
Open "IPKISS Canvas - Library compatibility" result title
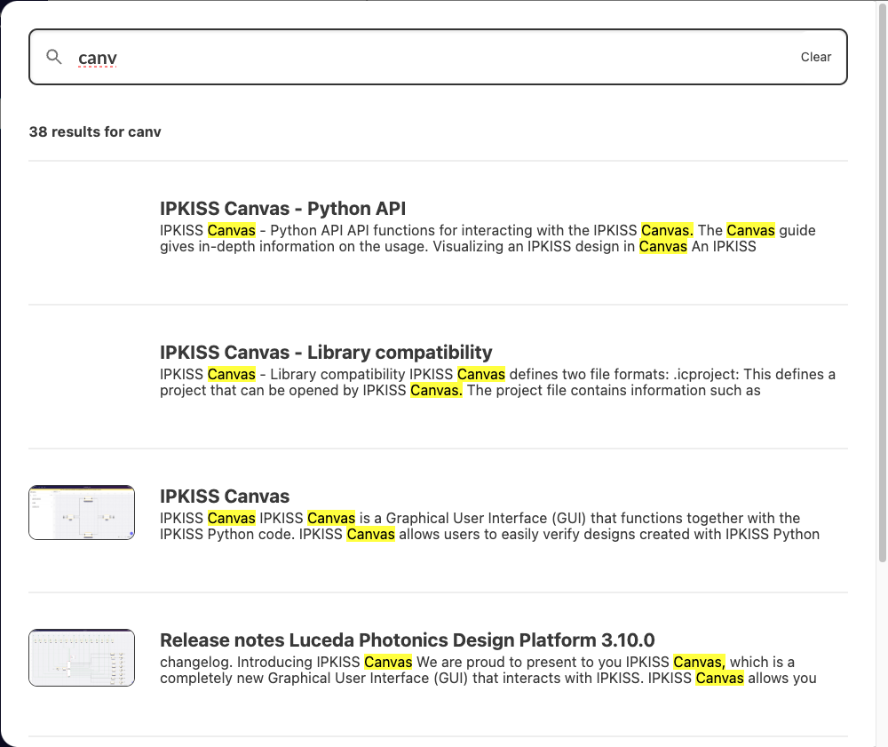325,353
